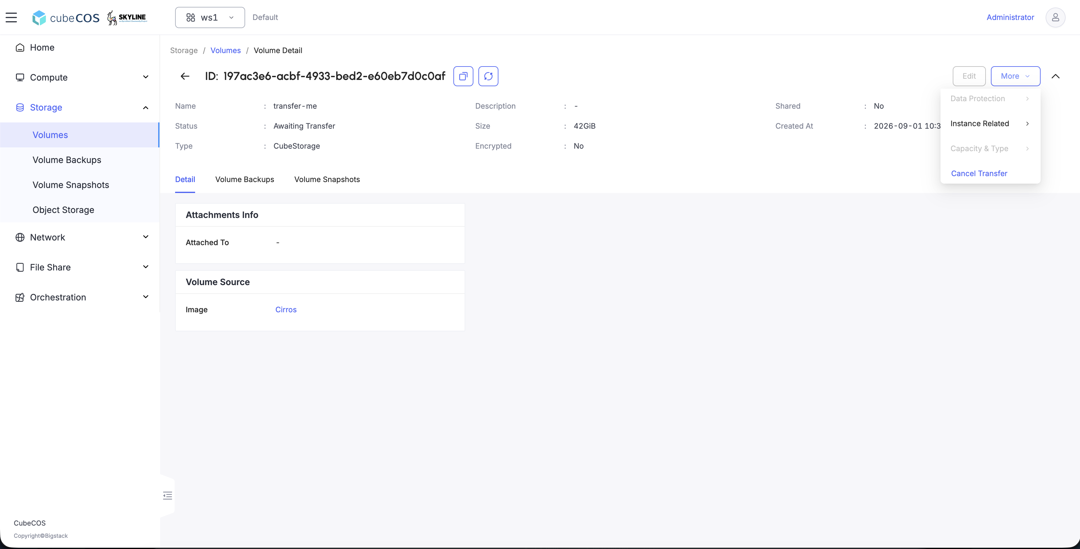1080x549 pixels.
Task: Click the Default domain label
Action: click(265, 17)
